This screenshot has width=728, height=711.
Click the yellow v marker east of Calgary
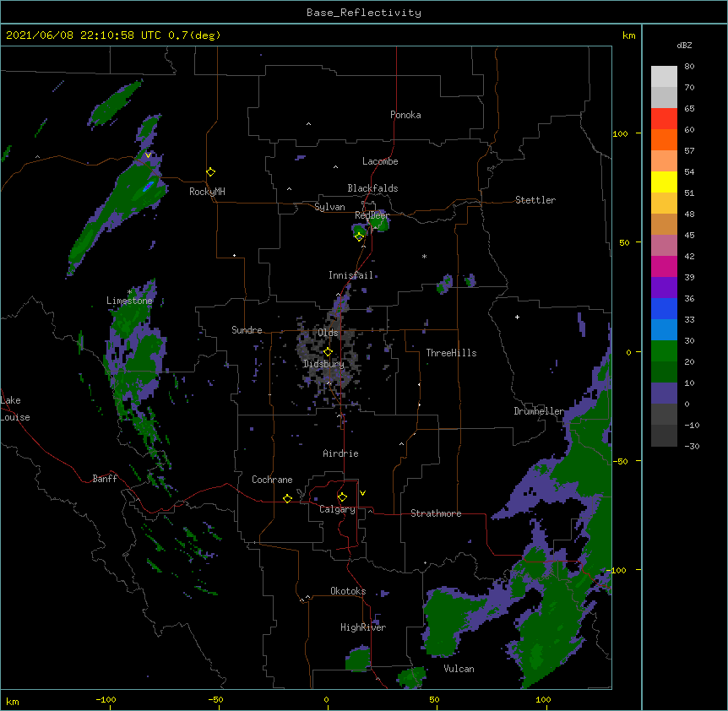click(362, 493)
